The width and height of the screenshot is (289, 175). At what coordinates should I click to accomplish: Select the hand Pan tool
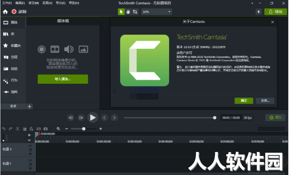(x=128, y=12)
